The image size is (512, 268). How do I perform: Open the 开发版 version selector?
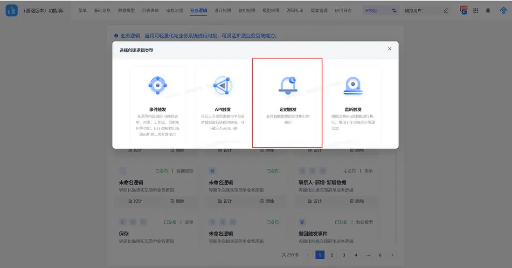[x=381, y=10]
